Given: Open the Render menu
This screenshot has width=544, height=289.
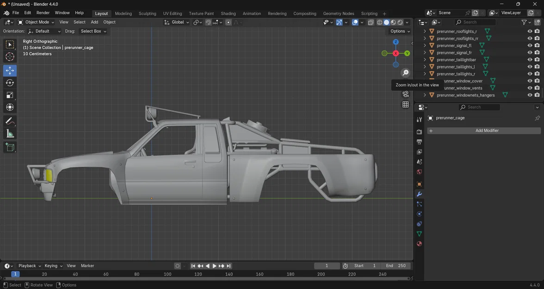Looking at the screenshot, I should point(43,13).
